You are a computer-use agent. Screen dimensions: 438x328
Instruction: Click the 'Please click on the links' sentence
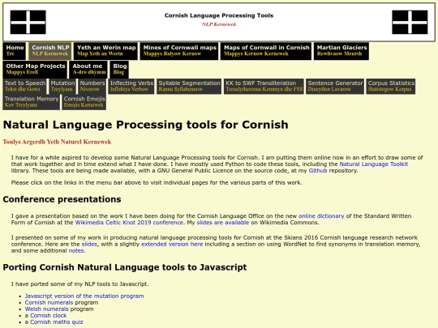[157, 183]
